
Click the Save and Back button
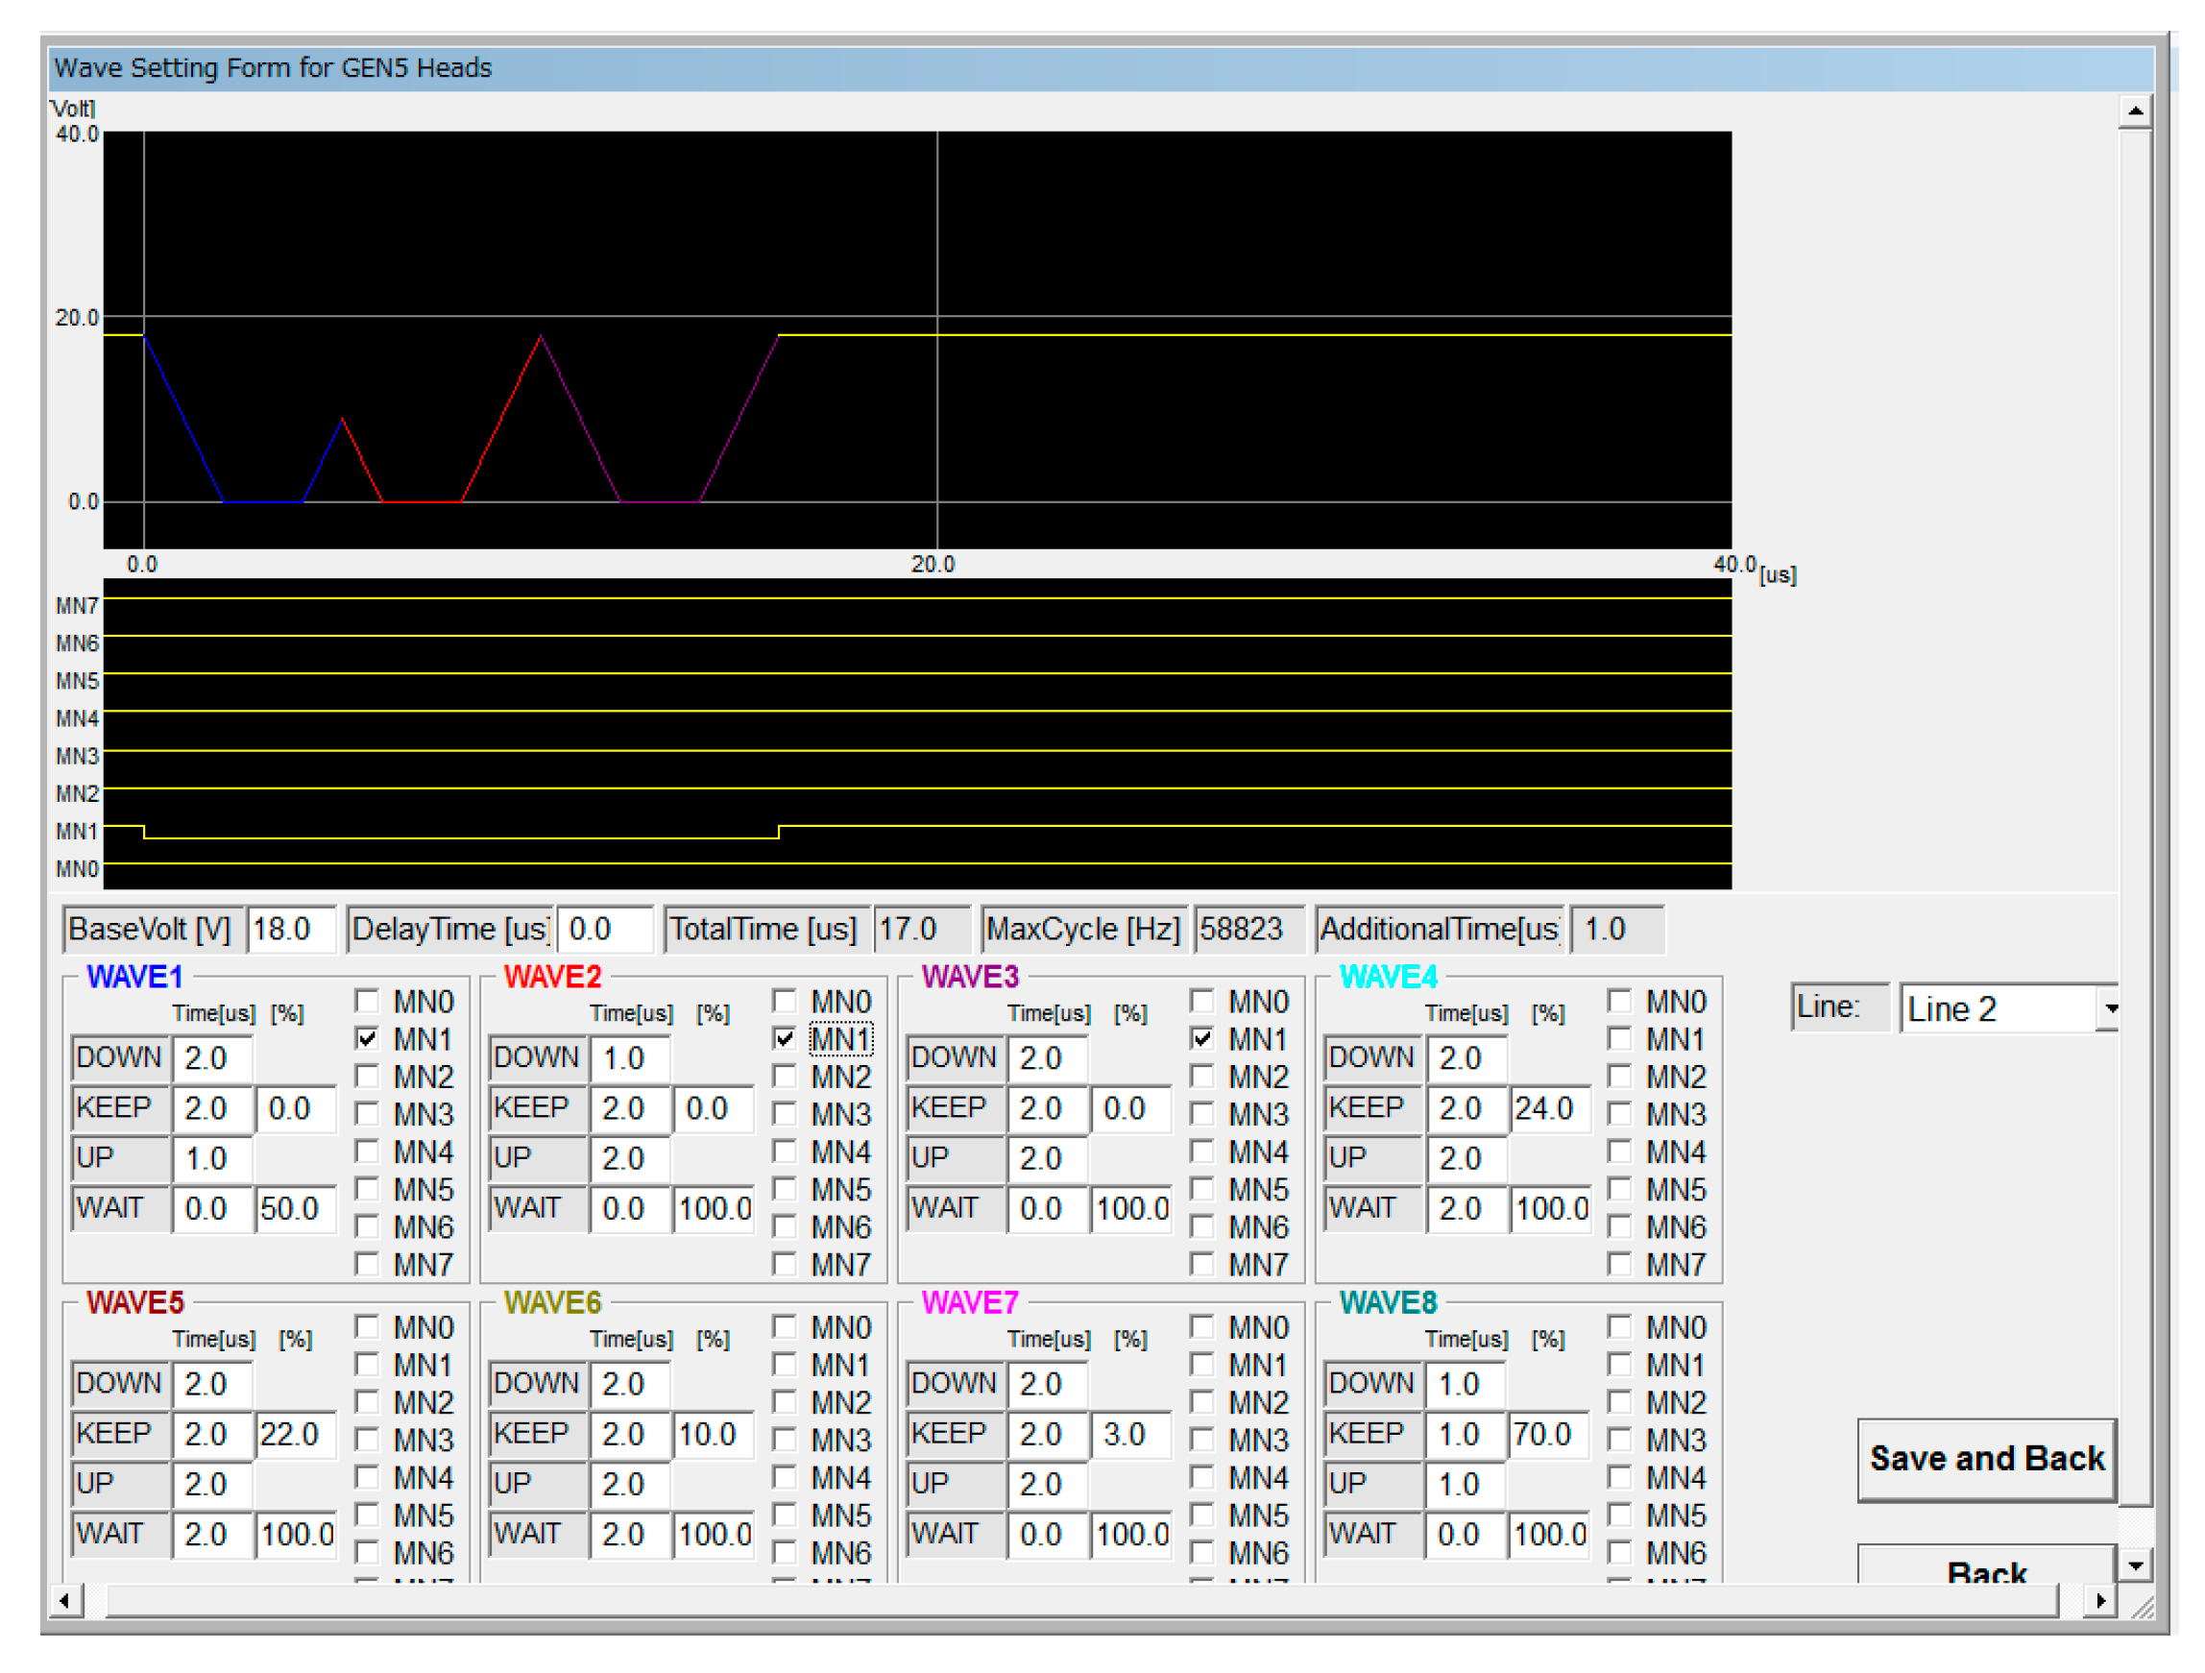pos(1987,1458)
